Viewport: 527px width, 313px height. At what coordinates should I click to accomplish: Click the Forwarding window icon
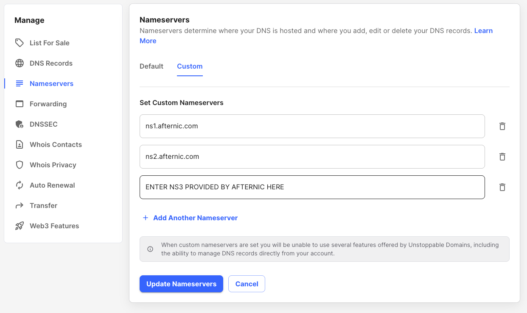[x=20, y=104]
